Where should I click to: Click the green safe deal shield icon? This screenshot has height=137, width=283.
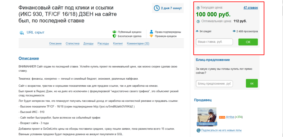point(114,36)
